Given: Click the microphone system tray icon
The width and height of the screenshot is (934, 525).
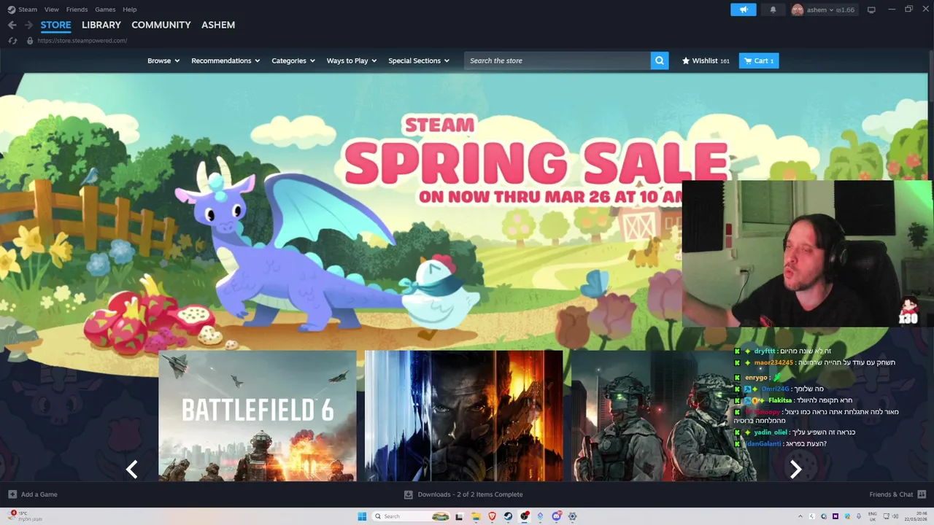Looking at the screenshot, I should 859,516.
